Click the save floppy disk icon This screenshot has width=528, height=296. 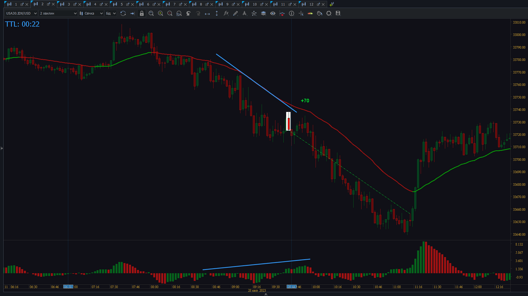pyautogui.click(x=338, y=13)
